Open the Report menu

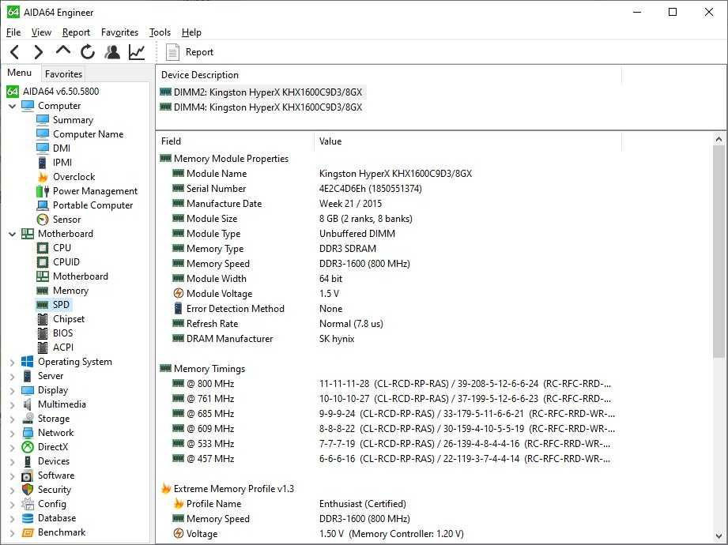76,32
